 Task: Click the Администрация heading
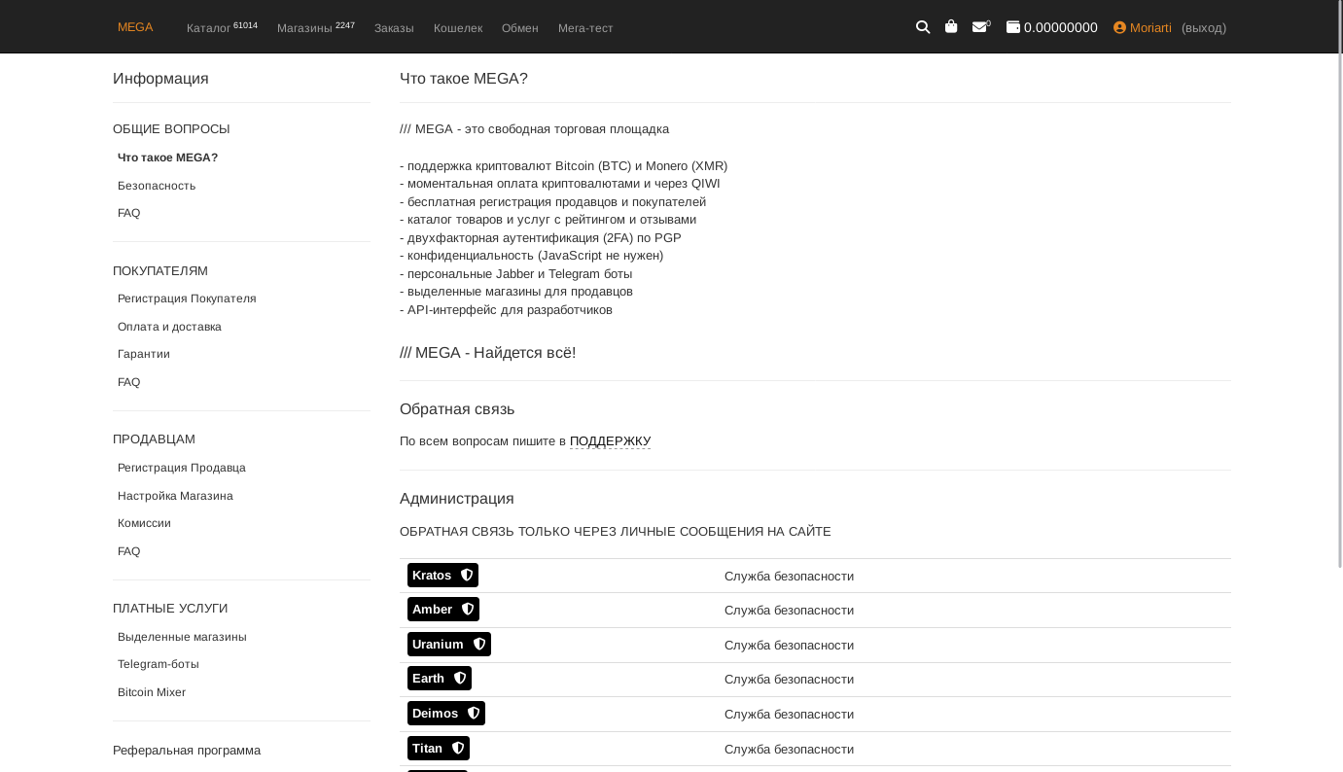pyautogui.click(x=457, y=499)
